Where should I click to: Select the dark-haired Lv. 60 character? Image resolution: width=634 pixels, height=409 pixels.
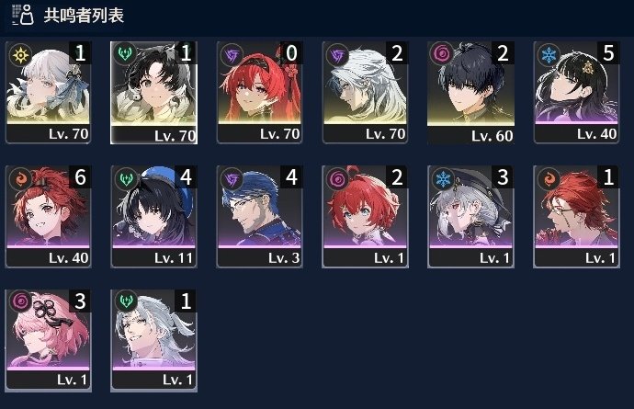(471, 93)
